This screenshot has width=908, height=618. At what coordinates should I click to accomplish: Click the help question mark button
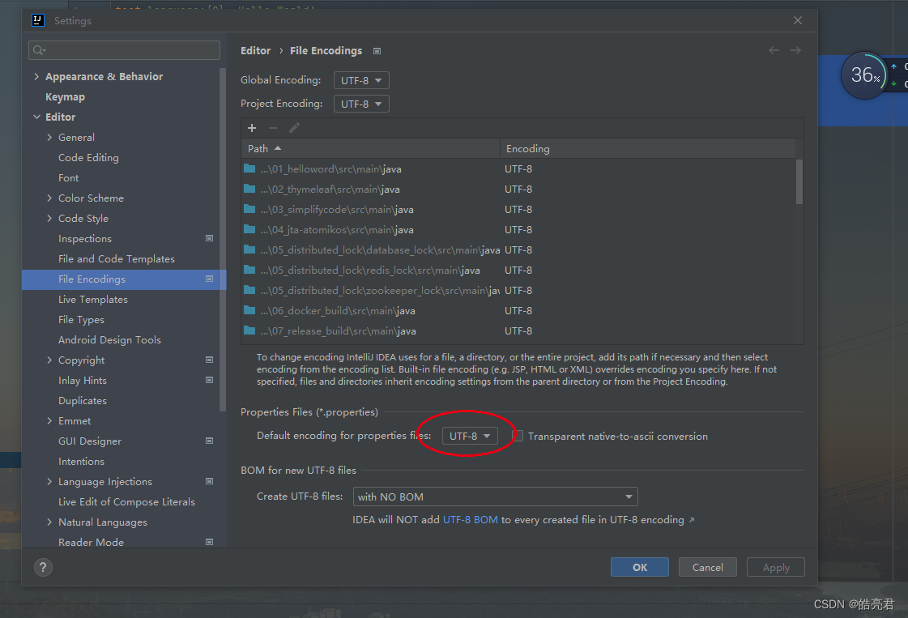pyautogui.click(x=43, y=568)
